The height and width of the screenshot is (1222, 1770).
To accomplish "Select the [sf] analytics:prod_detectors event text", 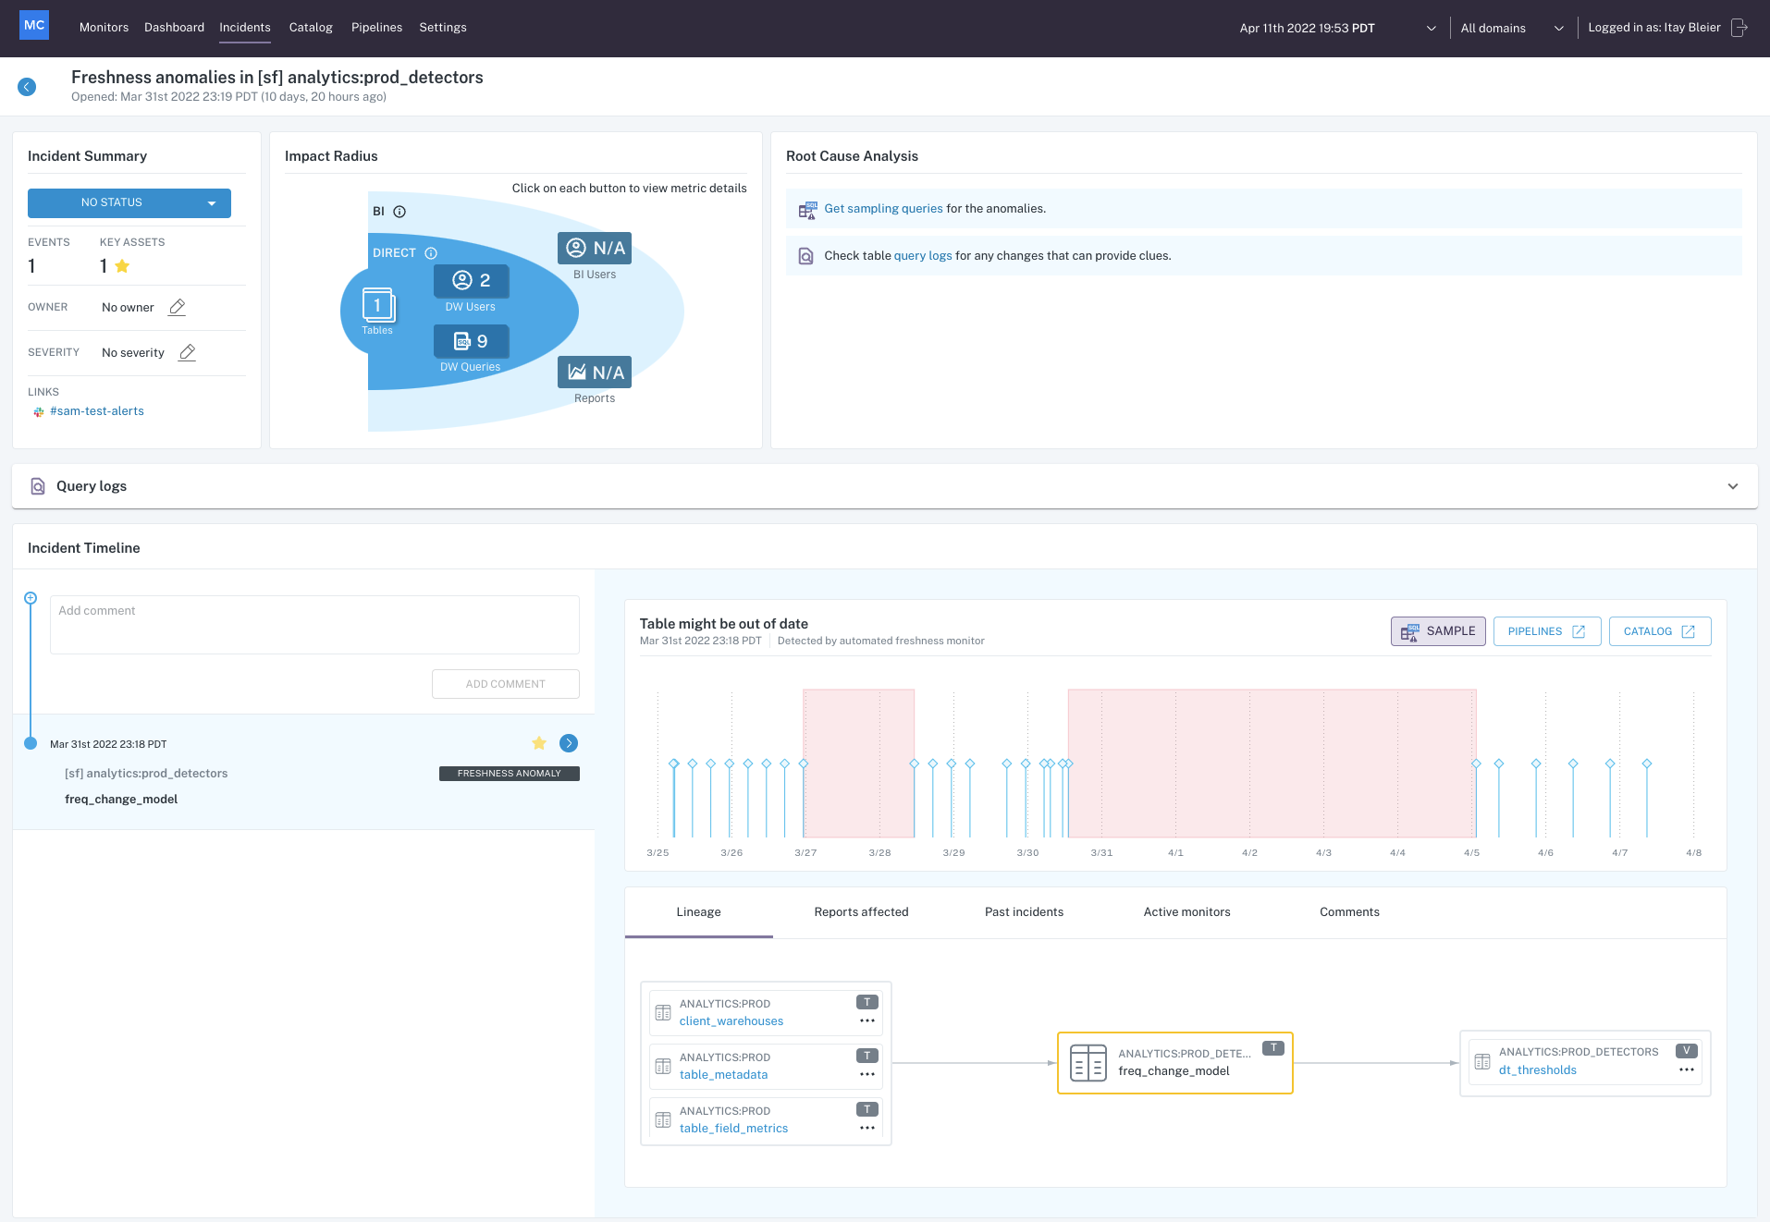I will pos(146,774).
